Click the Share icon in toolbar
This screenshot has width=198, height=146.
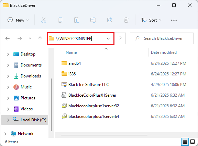tap(110, 20)
